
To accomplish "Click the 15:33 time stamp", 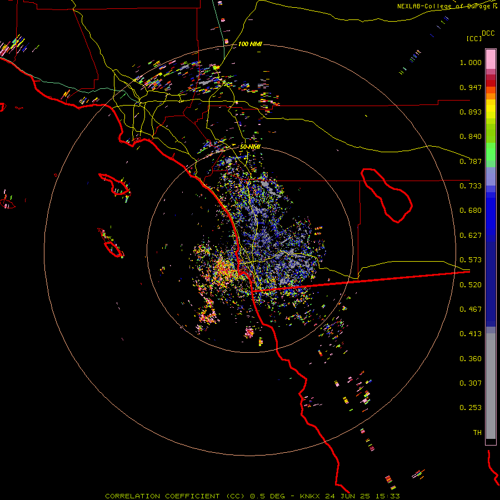I will (x=387, y=496).
